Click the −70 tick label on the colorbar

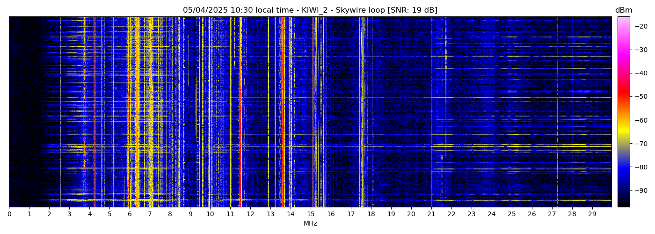click(x=640, y=144)
